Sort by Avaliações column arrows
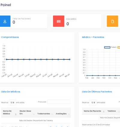The width and height of the screenshot is (120, 127). [69, 114]
